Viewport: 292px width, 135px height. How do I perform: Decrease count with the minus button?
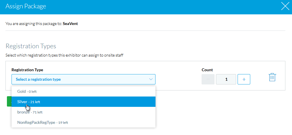pos(208,79)
